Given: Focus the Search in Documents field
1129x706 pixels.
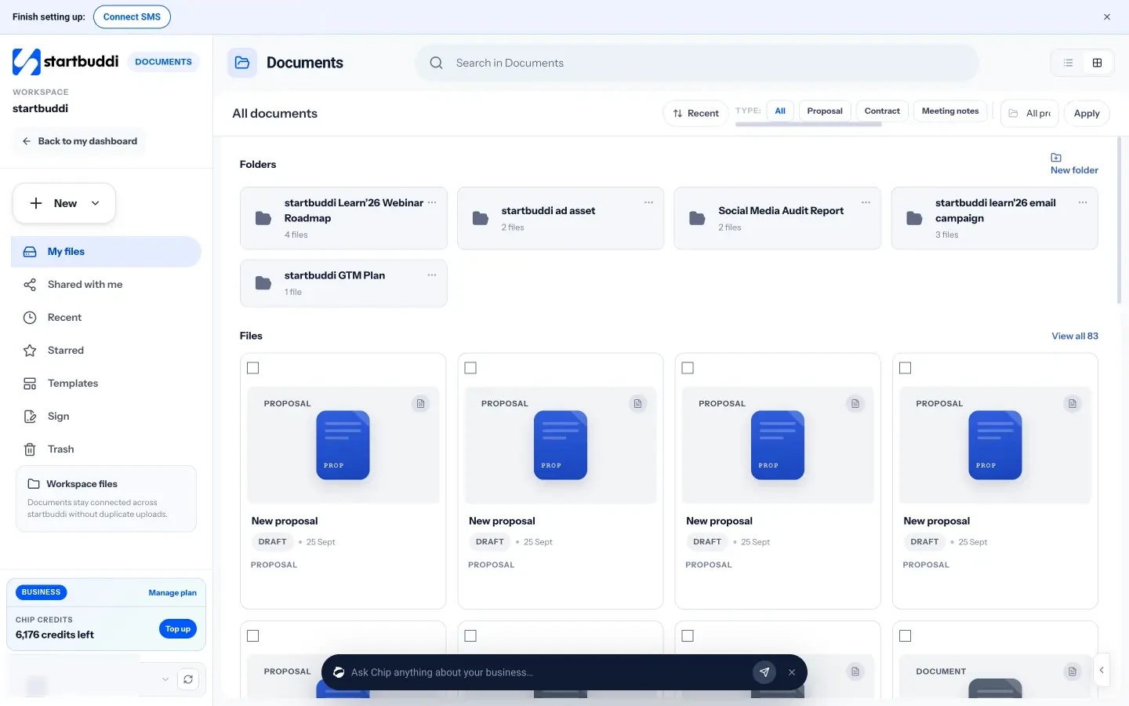Looking at the screenshot, I should point(697,63).
